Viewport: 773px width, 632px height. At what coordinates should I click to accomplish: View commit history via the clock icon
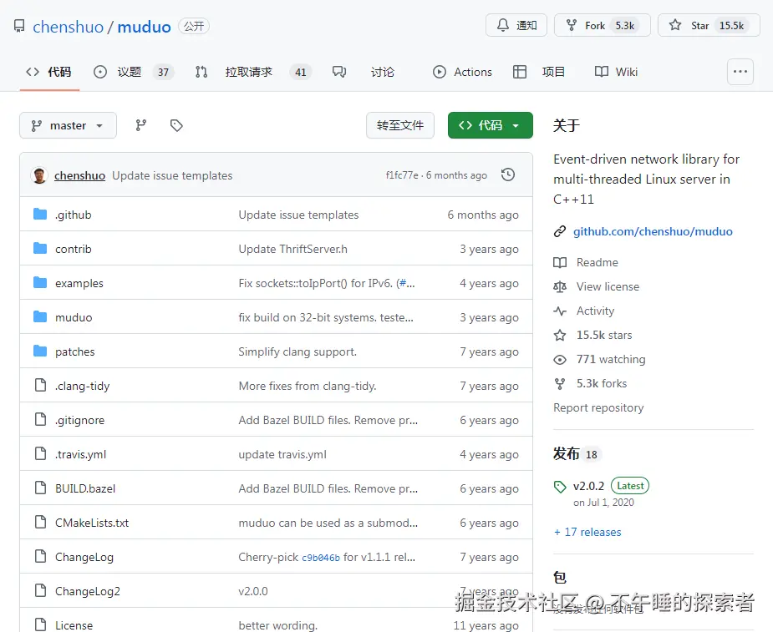[x=507, y=175]
